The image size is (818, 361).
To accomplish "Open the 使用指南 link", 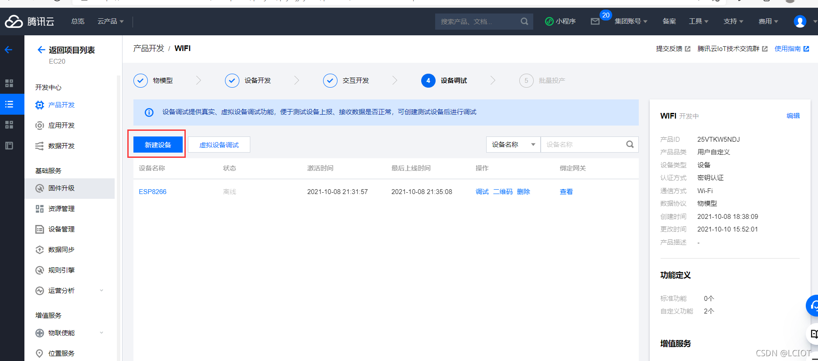I will [792, 49].
